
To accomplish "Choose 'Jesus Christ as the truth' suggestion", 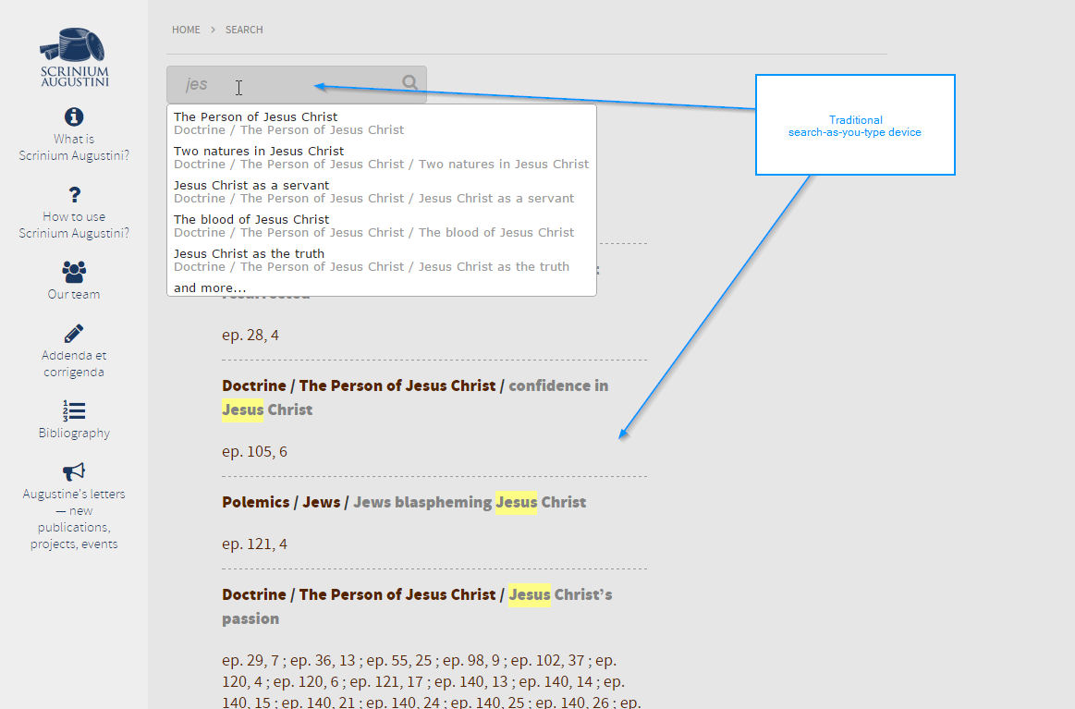I will pos(249,254).
